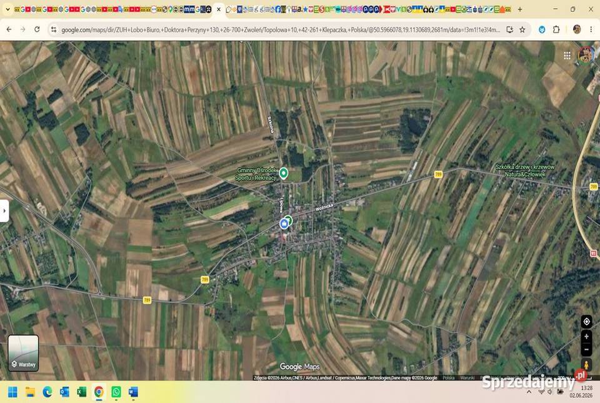Image resolution: width=600 pixels, height=403 pixels.
Task: Open the Google apps grid
Action: pos(567,56)
